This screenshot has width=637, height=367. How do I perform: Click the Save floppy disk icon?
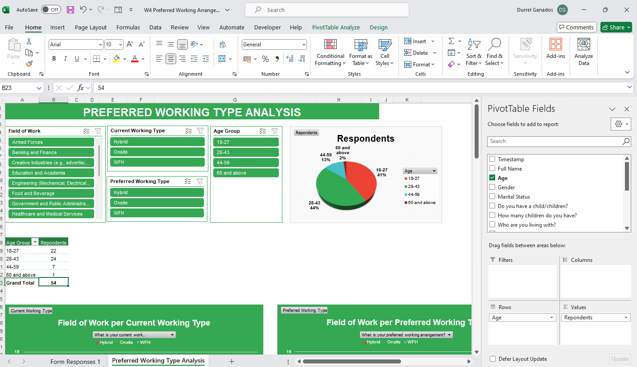pyautogui.click(x=70, y=9)
